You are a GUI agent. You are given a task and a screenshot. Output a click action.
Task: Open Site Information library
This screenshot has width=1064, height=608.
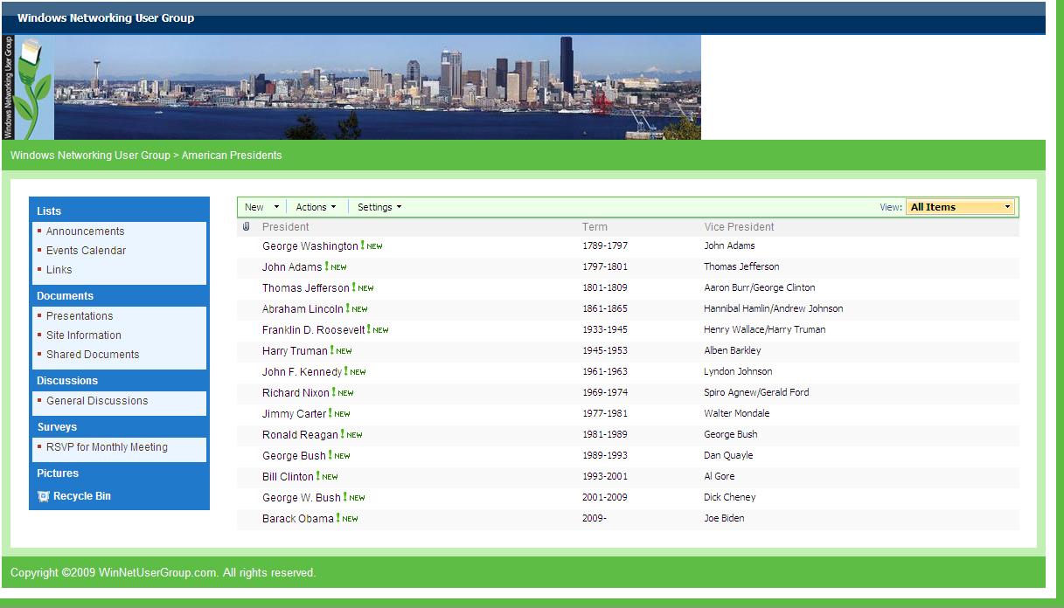pyautogui.click(x=84, y=335)
